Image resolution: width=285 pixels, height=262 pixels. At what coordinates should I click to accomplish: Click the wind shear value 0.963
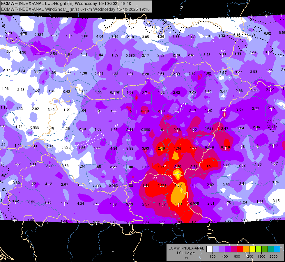114,186
